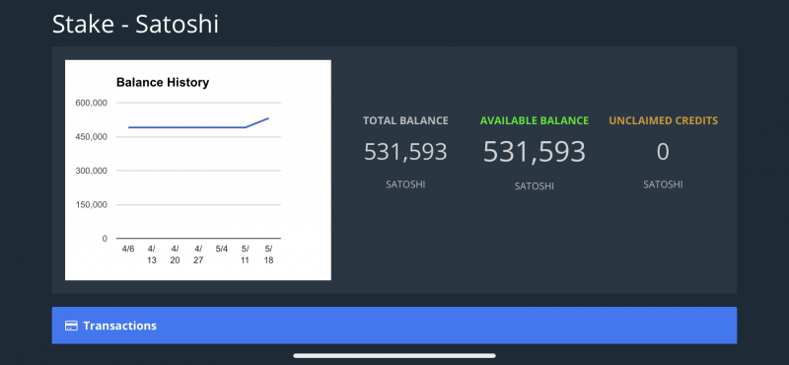Screen dimensions: 789x365
Task: Select the unclaimed credits value 0
Action: (x=663, y=152)
